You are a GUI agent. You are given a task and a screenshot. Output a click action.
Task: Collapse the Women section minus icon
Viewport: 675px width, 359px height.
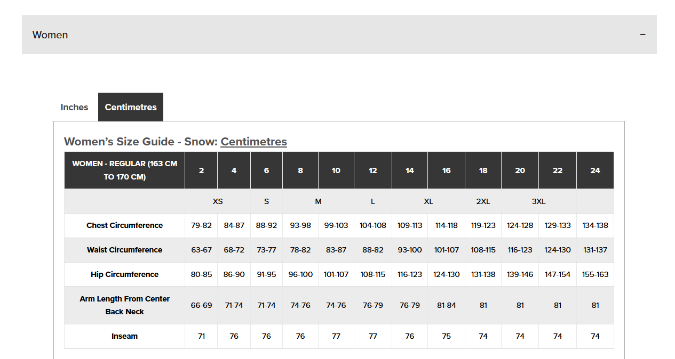tap(642, 35)
